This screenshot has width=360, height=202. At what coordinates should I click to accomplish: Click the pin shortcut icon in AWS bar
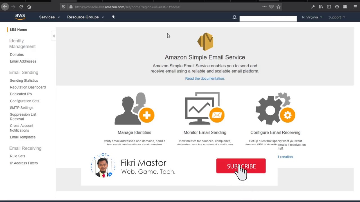click(x=113, y=17)
